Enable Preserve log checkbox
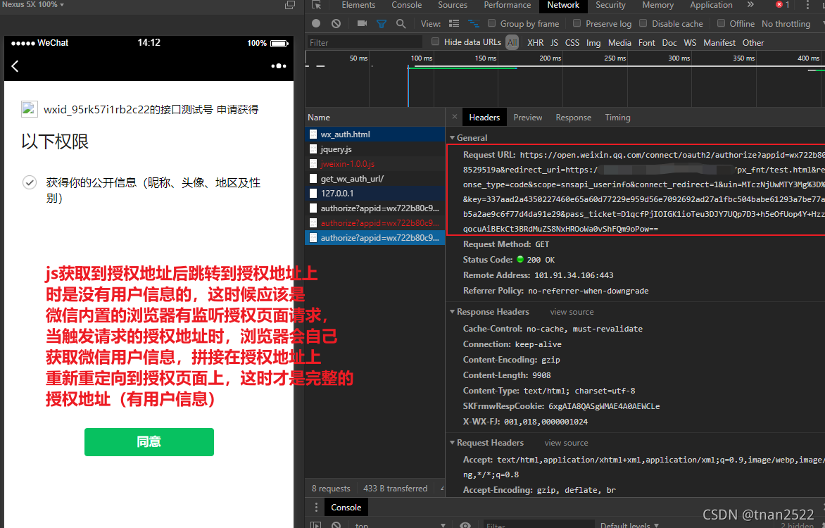 577,23
